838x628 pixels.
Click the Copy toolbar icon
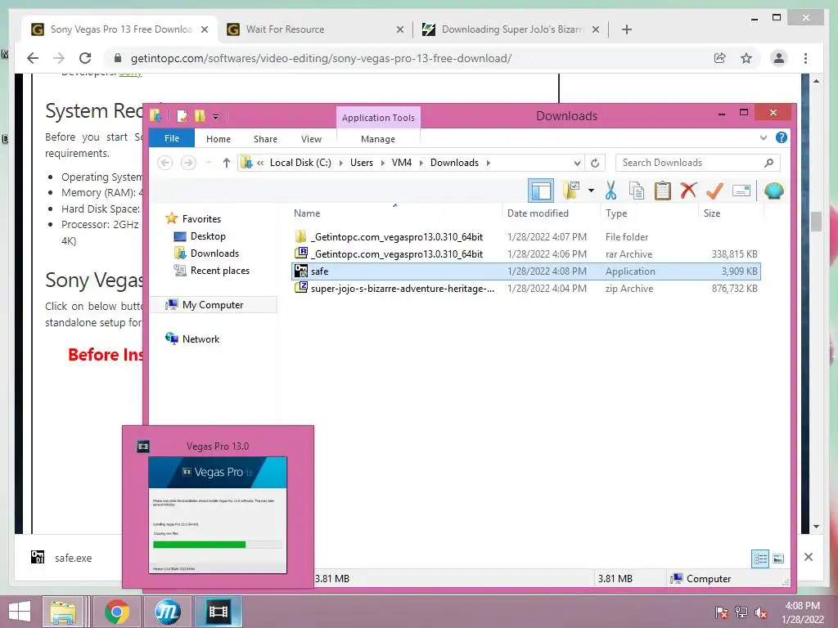[636, 190]
